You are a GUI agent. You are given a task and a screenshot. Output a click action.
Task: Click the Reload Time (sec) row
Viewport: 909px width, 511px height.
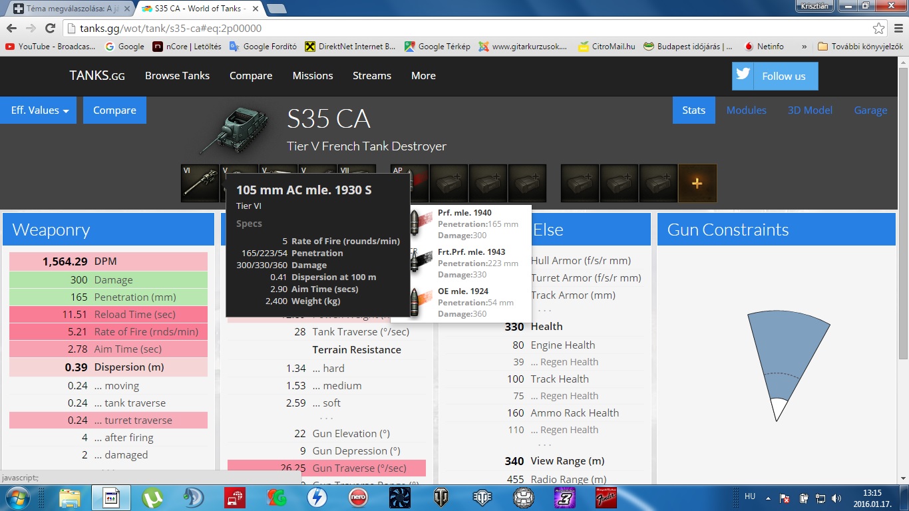point(108,314)
